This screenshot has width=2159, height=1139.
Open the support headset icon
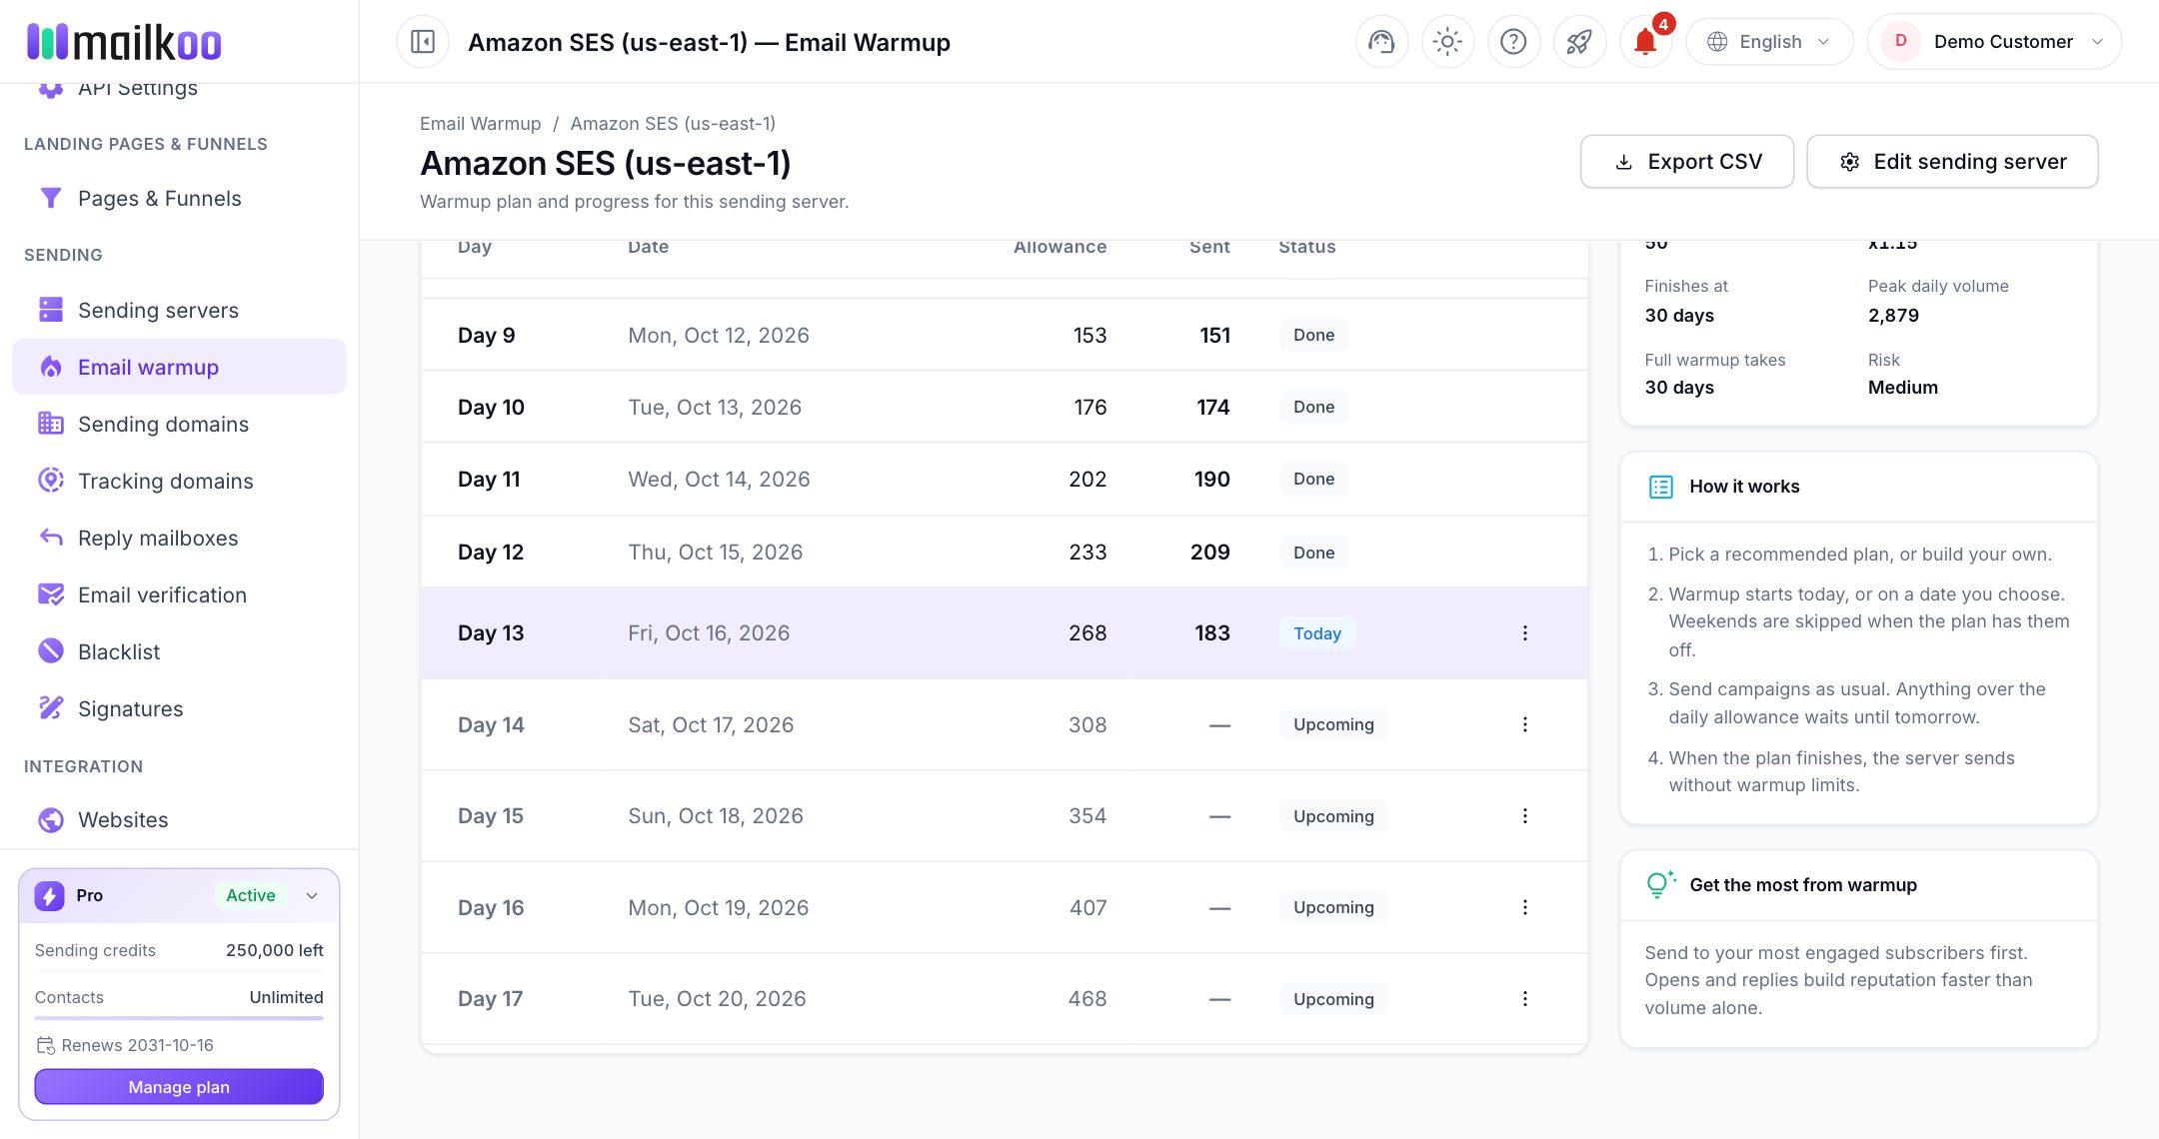coord(1381,42)
